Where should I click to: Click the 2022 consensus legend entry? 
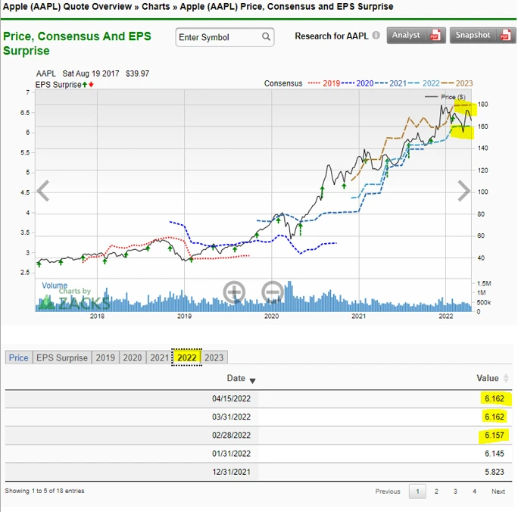424,83
